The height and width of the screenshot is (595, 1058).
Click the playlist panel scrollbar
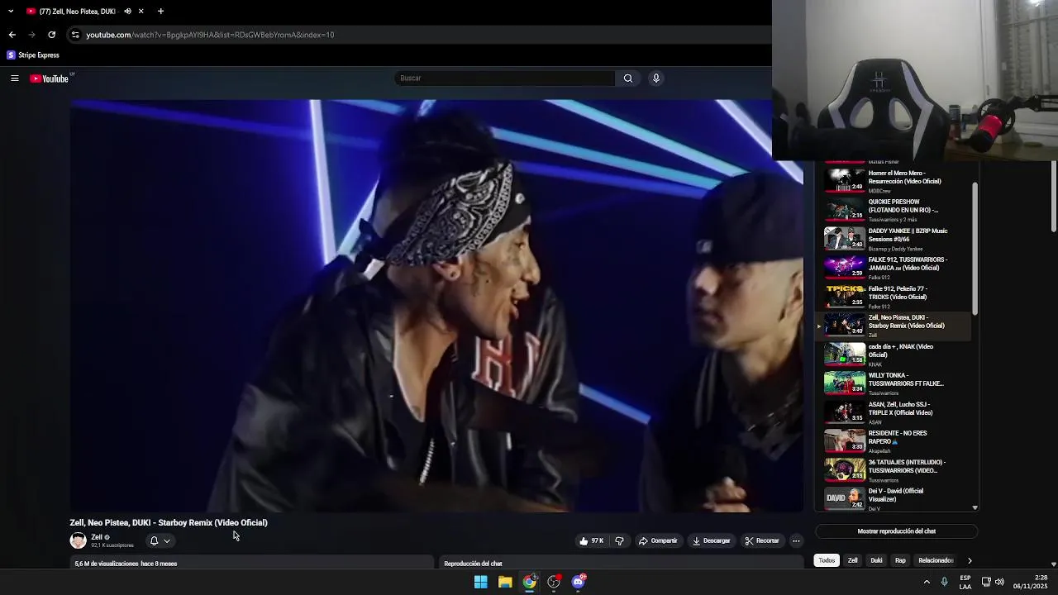[x=975, y=248]
